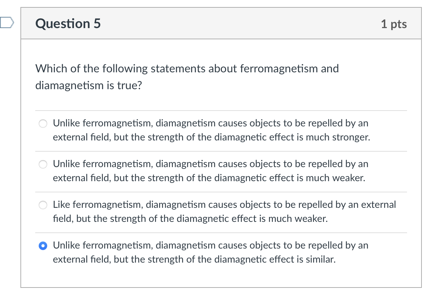The width and height of the screenshot is (425, 297).
Task: Click inside the Question 5 header bar
Action: tap(221, 24)
